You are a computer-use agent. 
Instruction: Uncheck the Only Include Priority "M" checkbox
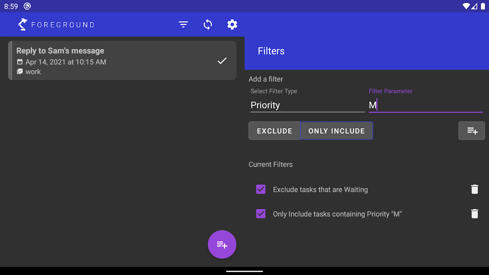click(x=261, y=214)
